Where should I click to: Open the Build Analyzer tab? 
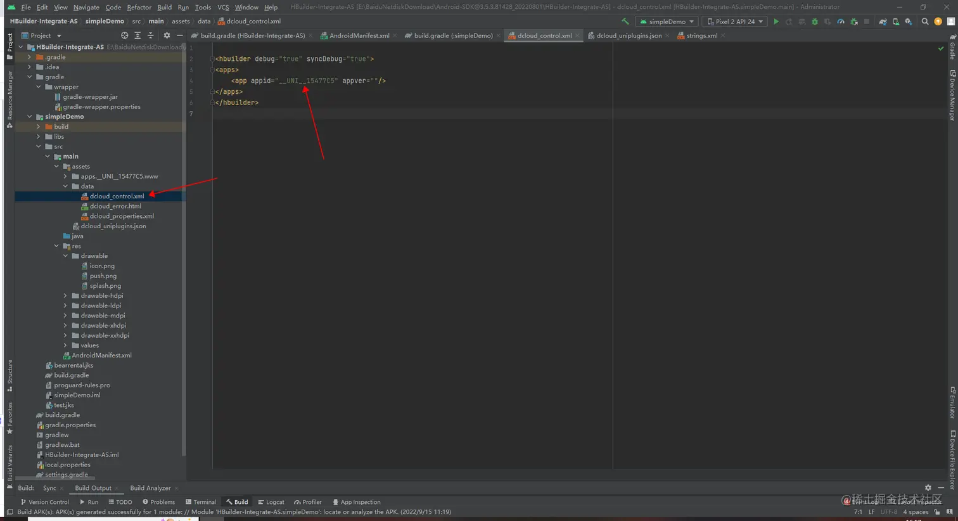pos(150,488)
